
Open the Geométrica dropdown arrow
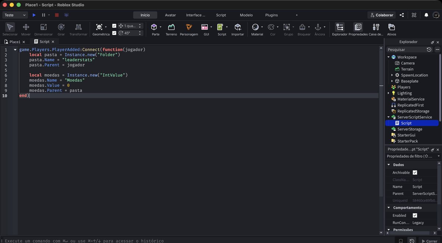(106, 27)
